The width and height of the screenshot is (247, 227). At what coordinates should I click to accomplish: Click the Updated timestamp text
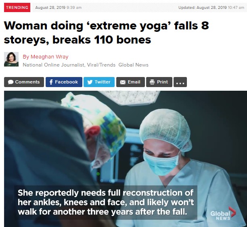coord(211,8)
